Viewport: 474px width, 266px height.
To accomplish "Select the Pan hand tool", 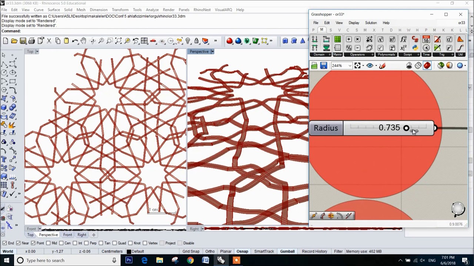I will click(84, 41).
